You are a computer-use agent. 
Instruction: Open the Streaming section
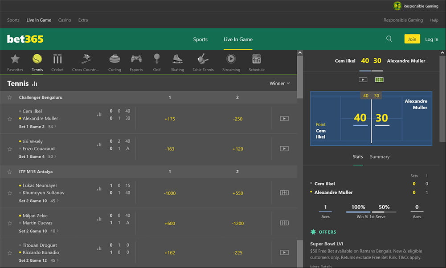[231, 63]
